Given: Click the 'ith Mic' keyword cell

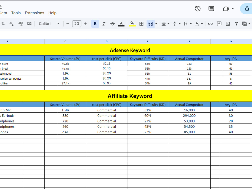Looking at the screenshot, I should pyautogui.click(x=22, y=110).
